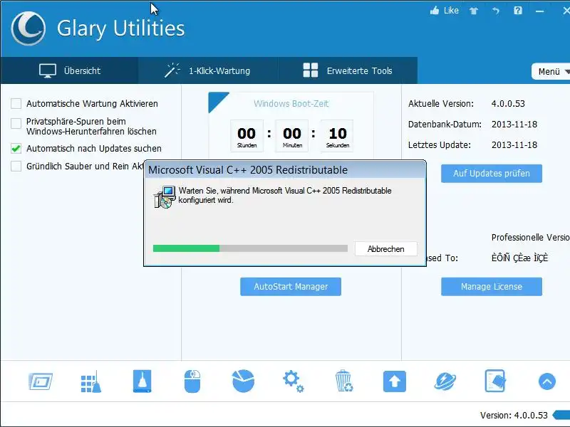Click the Version: 4.0.0.53 status bar text
Screen dimensions: 570x427
pyautogui.click(x=514, y=416)
